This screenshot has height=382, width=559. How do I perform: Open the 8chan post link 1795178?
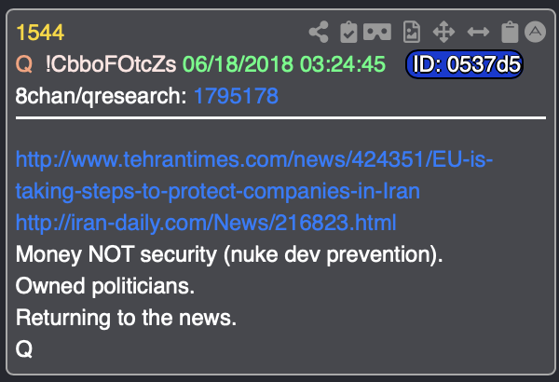click(236, 96)
